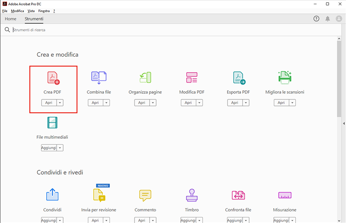The width and height of the screenshot is (346, 223).
Task: Expand the File multimediali Aggiungi dropdown arrow
Action: pos(60,148)
